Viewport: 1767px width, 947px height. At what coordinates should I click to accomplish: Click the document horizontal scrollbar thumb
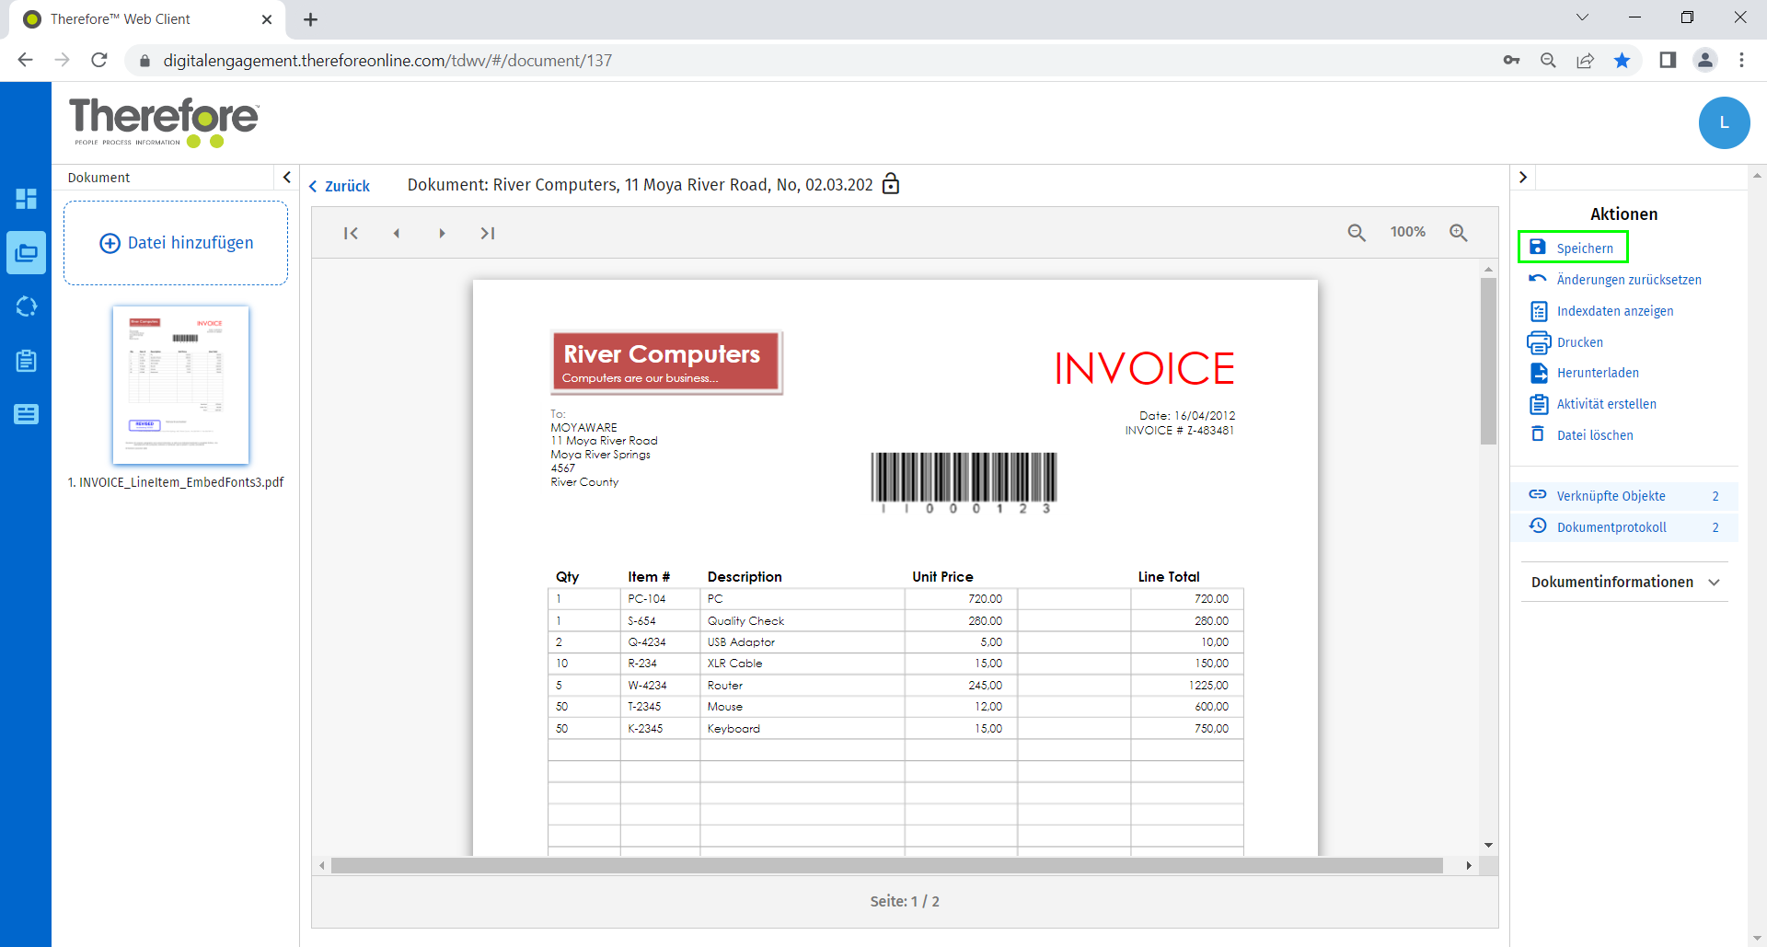(x=886, y=865)
